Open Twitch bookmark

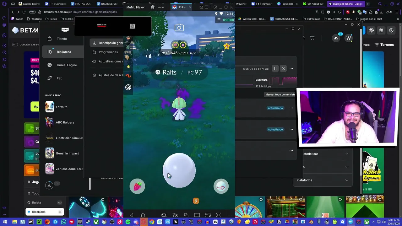pos(17,19)
